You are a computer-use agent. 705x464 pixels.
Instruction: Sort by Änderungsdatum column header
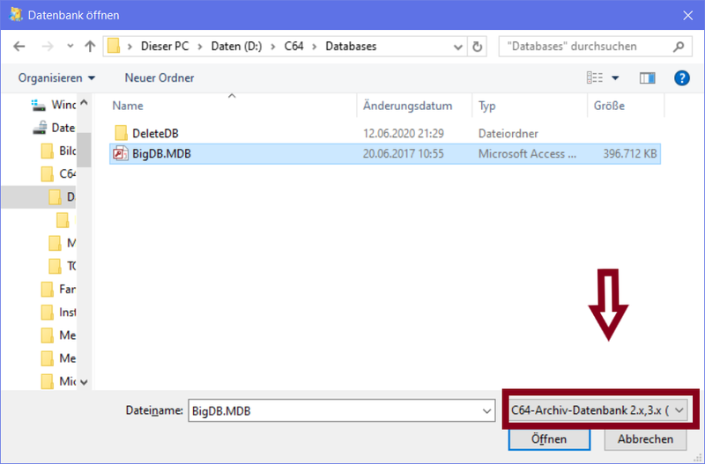pos(407,106)
